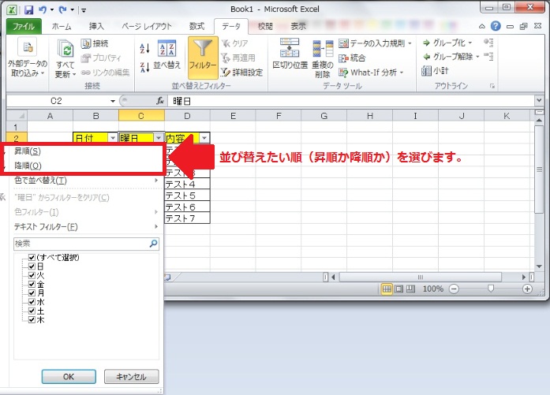This screenshot has height=395, width=550.
Task: Switch to Page Layout view icon
Action: coord(398,289)
